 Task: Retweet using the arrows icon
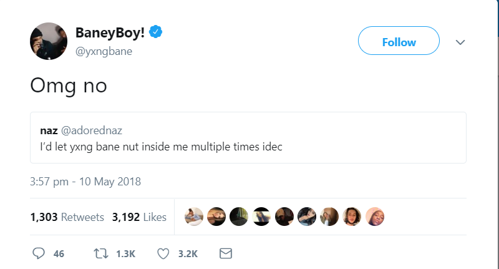101,253
